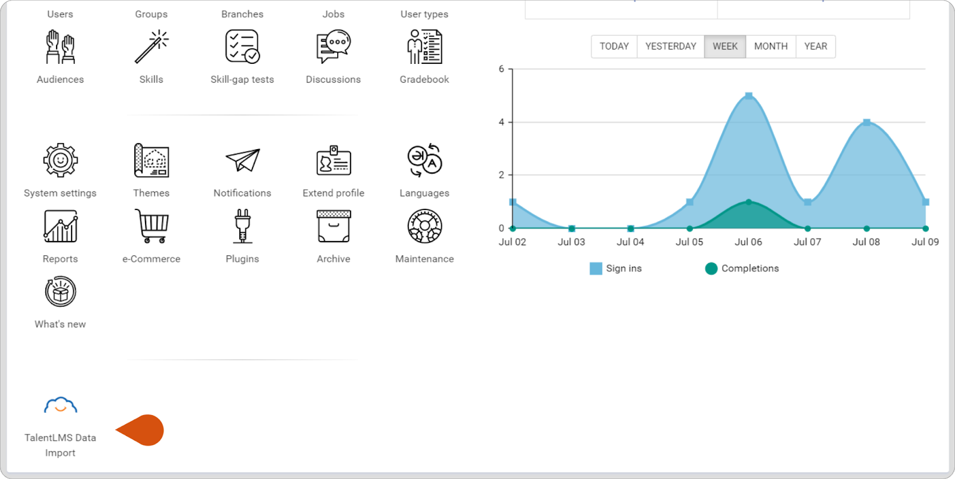955x479 pixels.
Task: Open the Discussions speech bubble icon
Action: (333, 47)
